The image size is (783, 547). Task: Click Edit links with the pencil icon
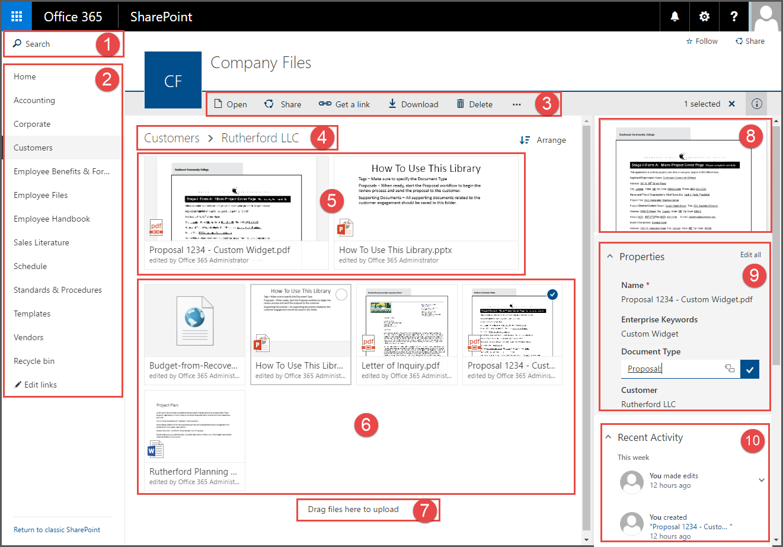click(x=36, y=385)
